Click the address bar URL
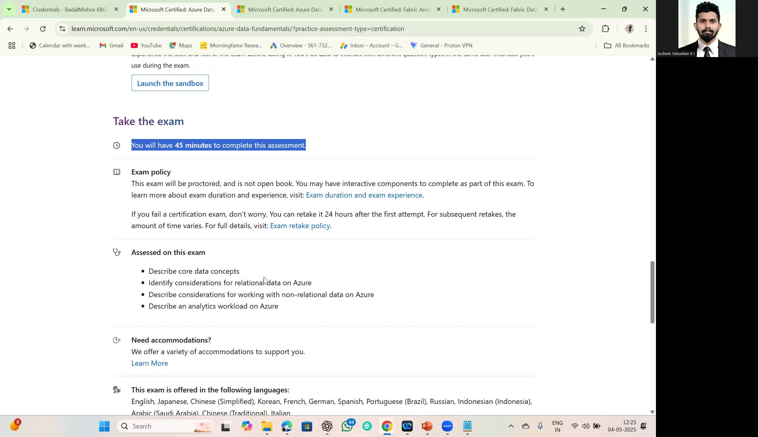Viewport: 758px width, 437px height. point(238,29)
